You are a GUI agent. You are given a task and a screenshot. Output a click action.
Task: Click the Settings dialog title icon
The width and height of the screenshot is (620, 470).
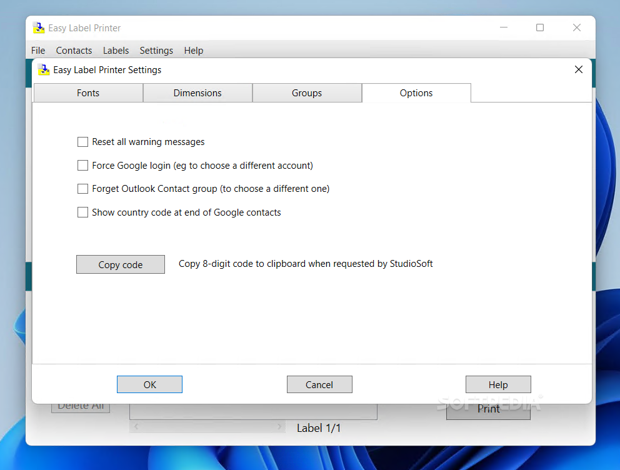pos(44,70)
